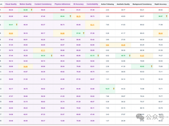Click the Depth Accuracy column header
Screen dimensions: 169x126
[x=160, y=4]
